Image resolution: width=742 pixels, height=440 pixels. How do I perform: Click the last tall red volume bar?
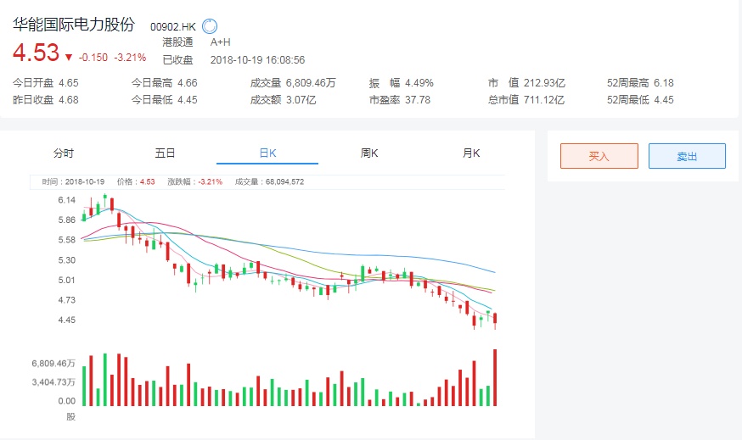click(494, 377)
